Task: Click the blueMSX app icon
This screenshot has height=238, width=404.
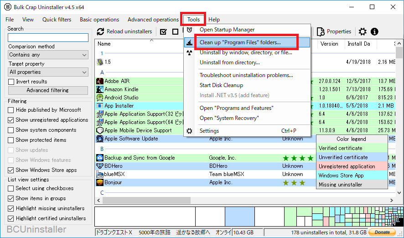Action: [100, 174]
